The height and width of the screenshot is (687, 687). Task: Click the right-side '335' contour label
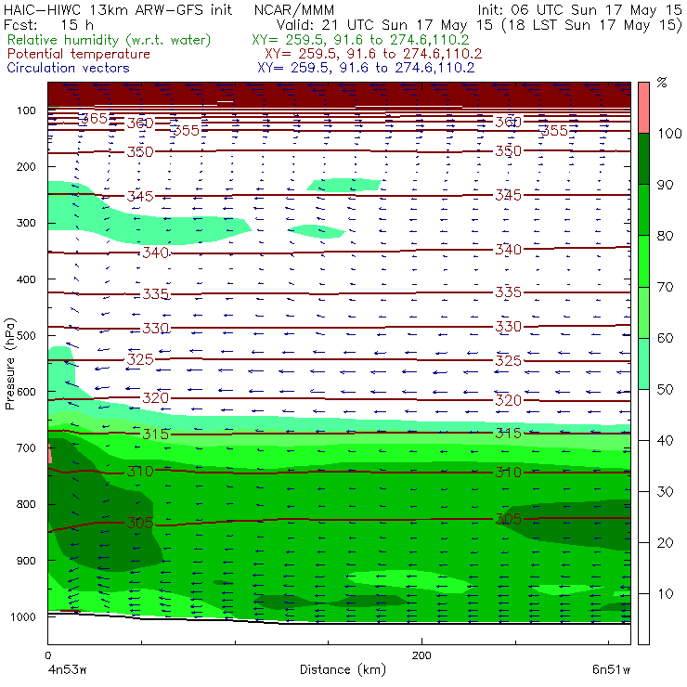click(508, 292)
